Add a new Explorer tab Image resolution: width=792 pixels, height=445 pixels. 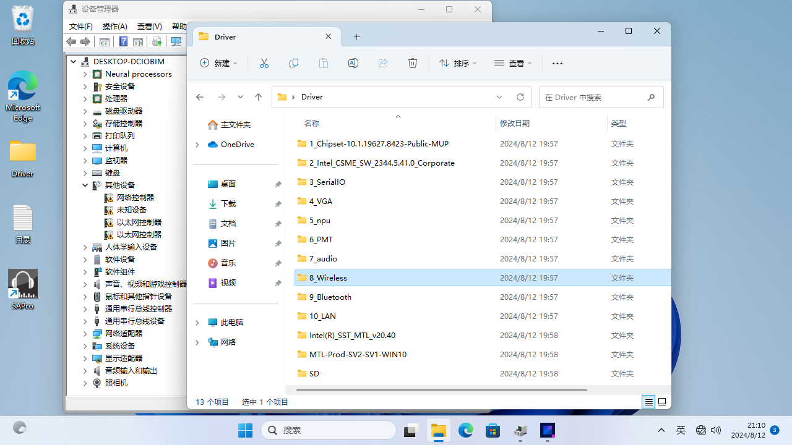point(356,37)
